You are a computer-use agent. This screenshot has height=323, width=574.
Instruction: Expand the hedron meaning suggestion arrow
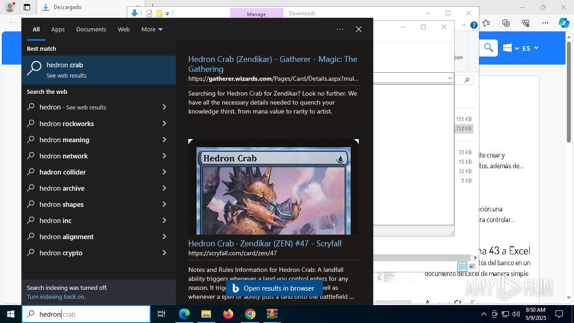point(164,140)
